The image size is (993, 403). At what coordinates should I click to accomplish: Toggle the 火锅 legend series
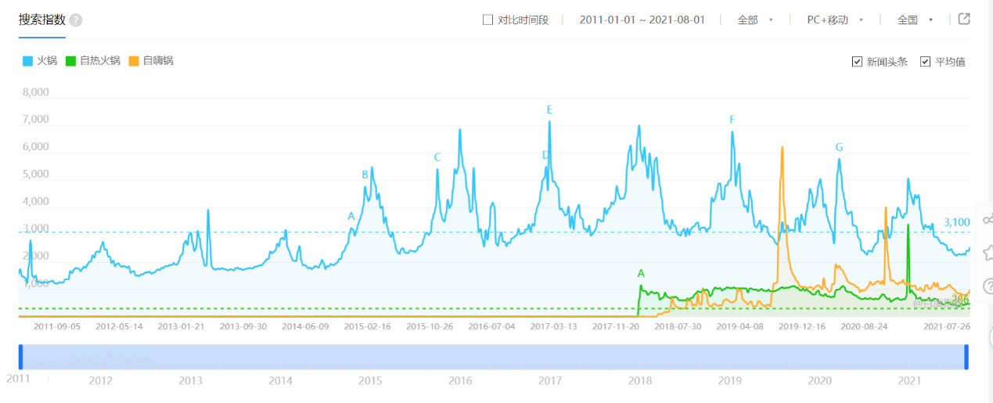coord(40,60)
